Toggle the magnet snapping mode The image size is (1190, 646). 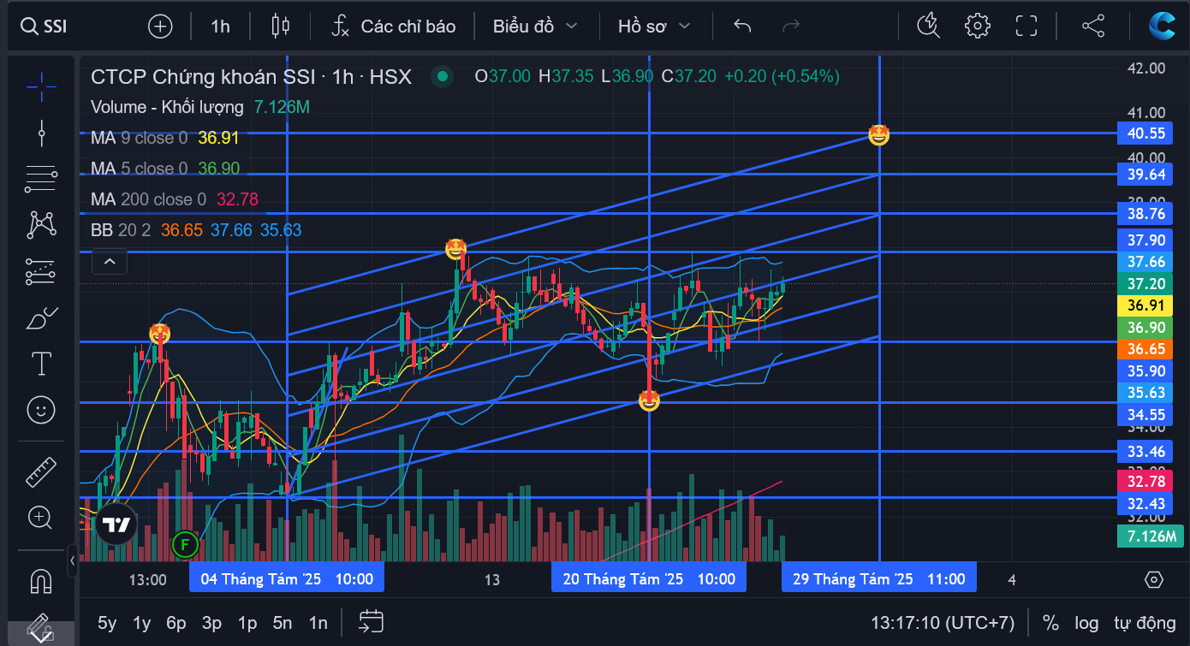tap(41, 581)
